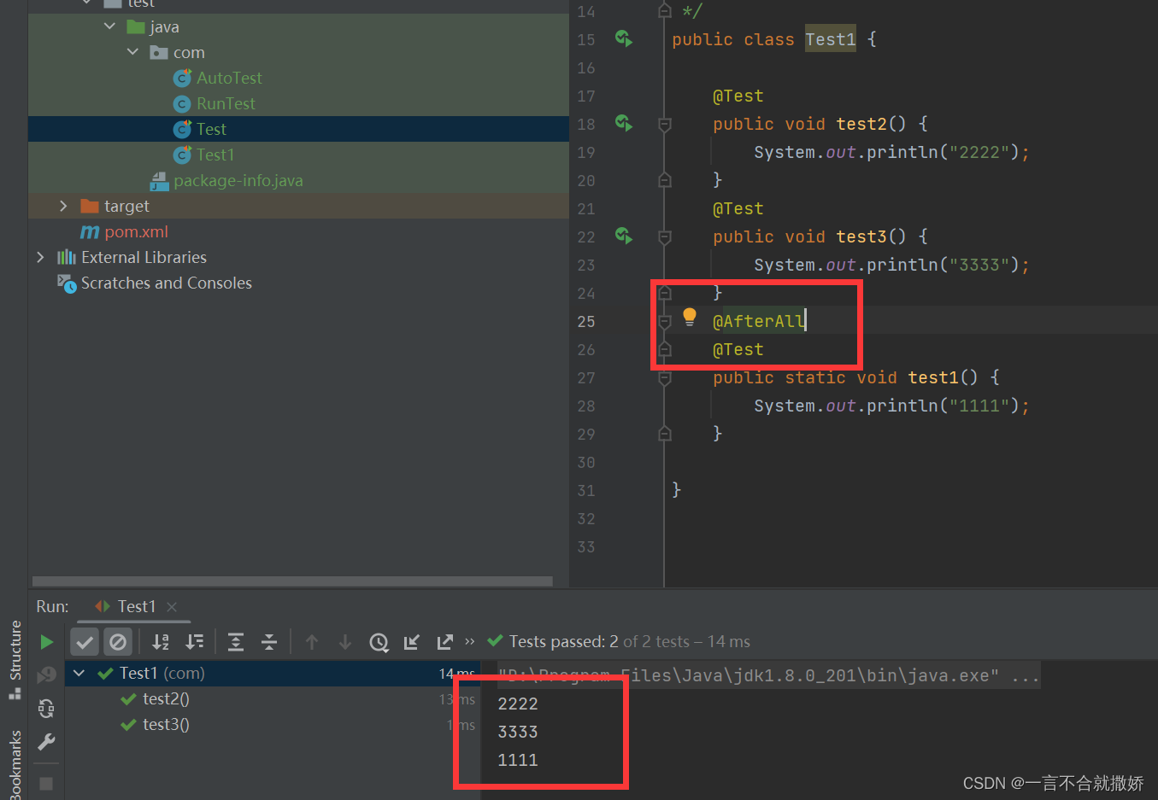Open package-info.java file

point(238,180)
